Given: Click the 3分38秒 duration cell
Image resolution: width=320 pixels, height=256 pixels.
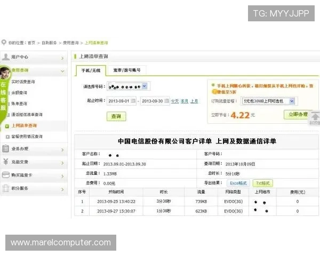Looking at the screenshot, I should pos(164,201).
